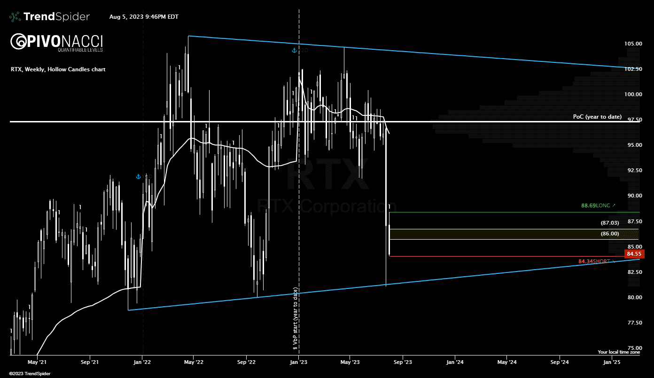Click the TrendSpider logo icon

coord(15,17)
